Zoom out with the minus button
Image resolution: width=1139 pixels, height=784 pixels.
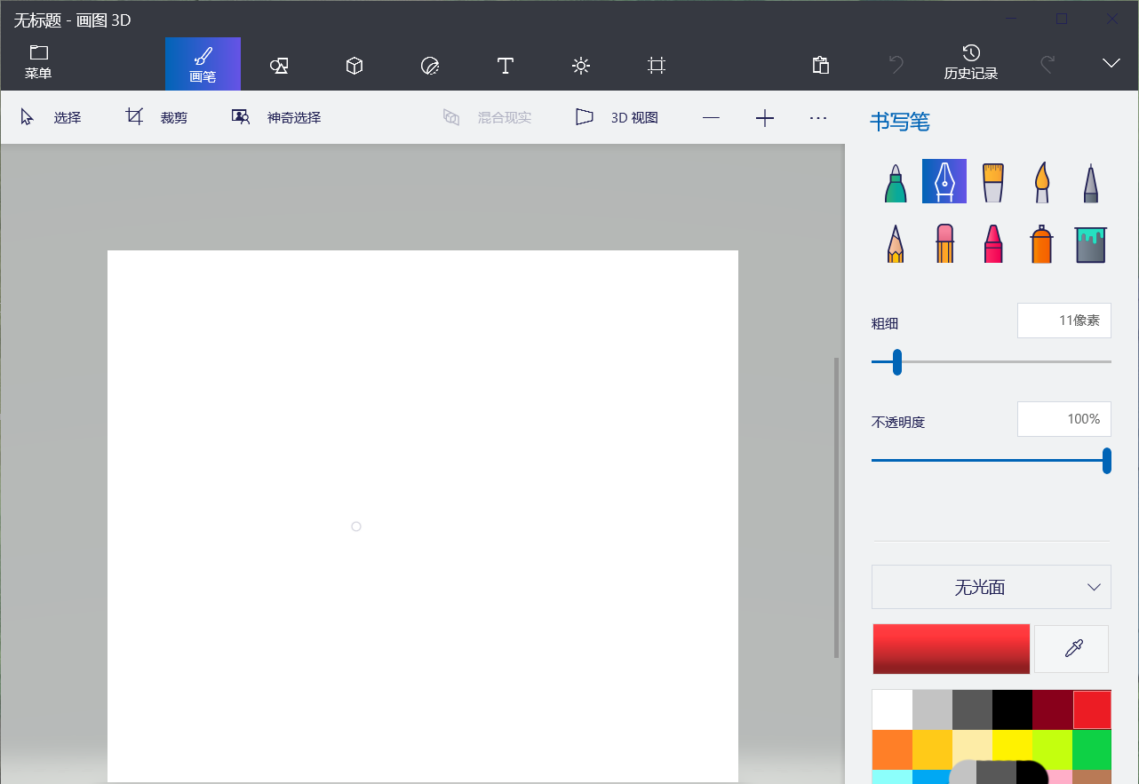coord(711,117)
